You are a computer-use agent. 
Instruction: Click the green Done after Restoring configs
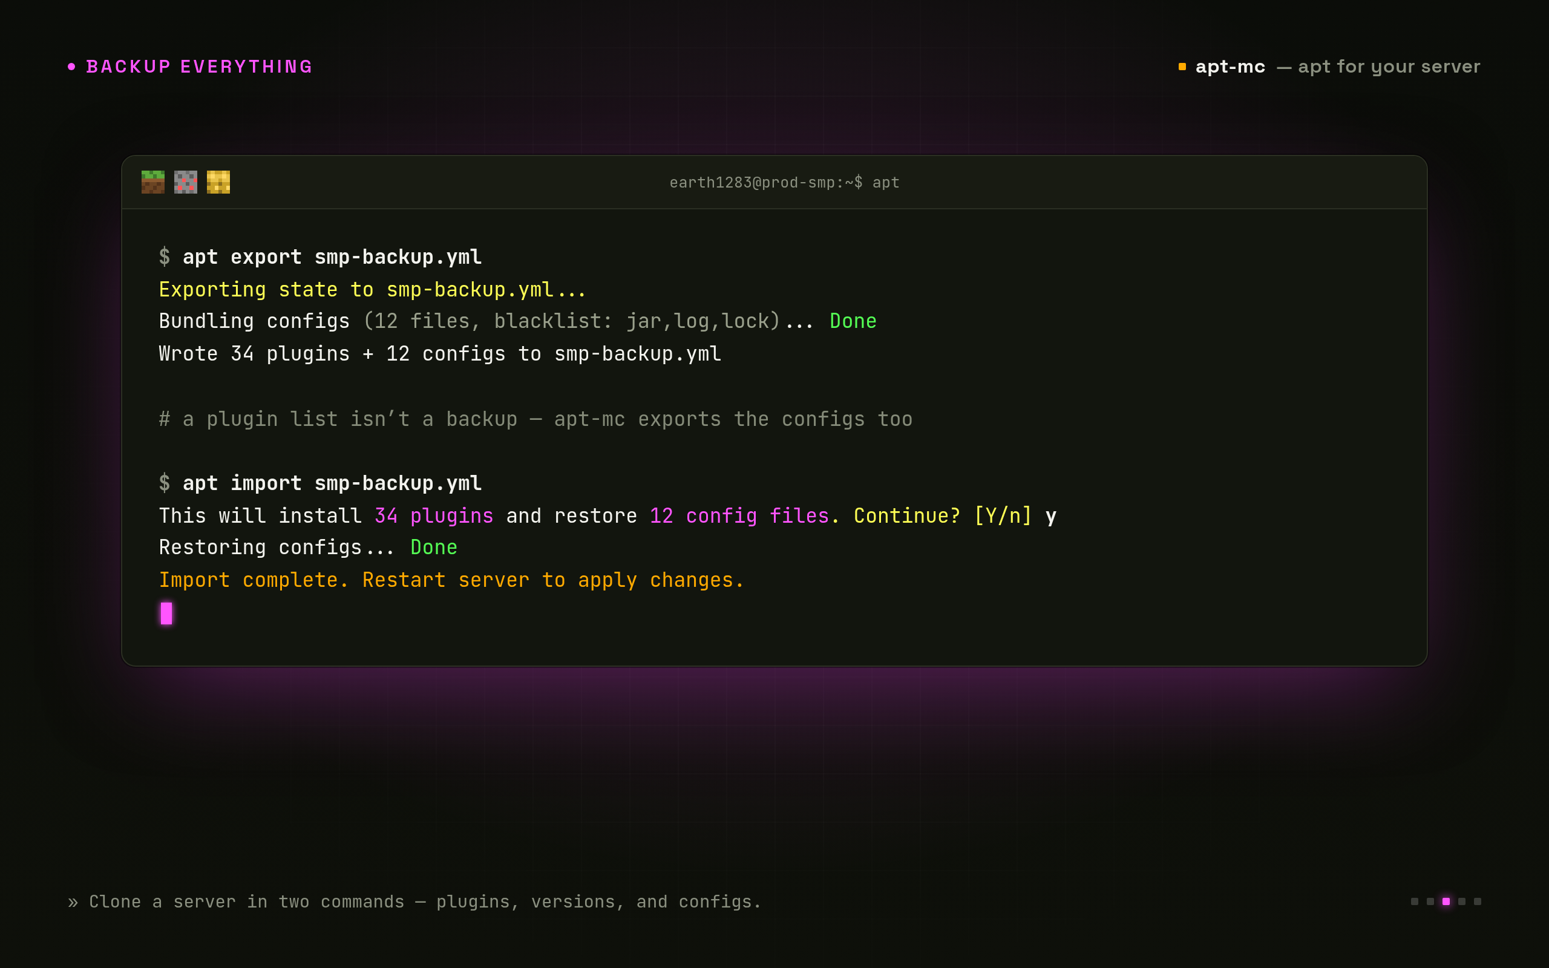coord(433,548)
